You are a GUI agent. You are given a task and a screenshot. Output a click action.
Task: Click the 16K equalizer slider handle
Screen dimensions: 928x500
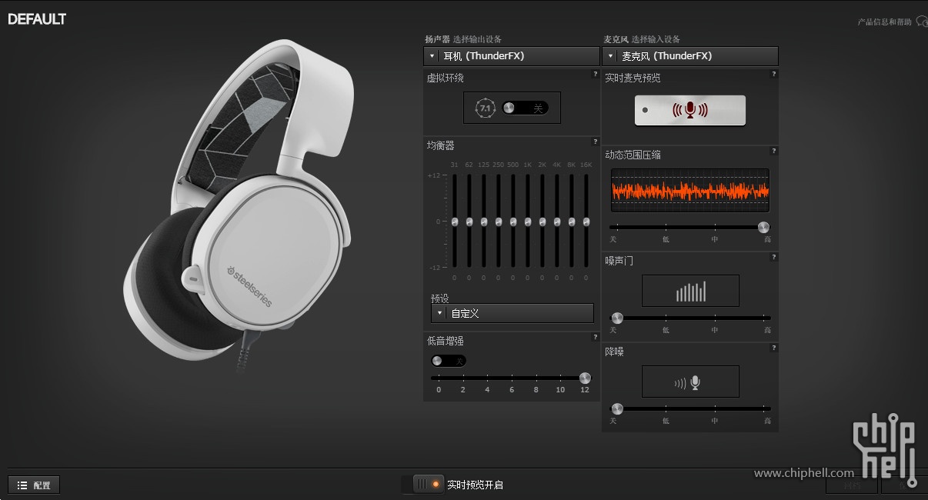pos(586,222)
